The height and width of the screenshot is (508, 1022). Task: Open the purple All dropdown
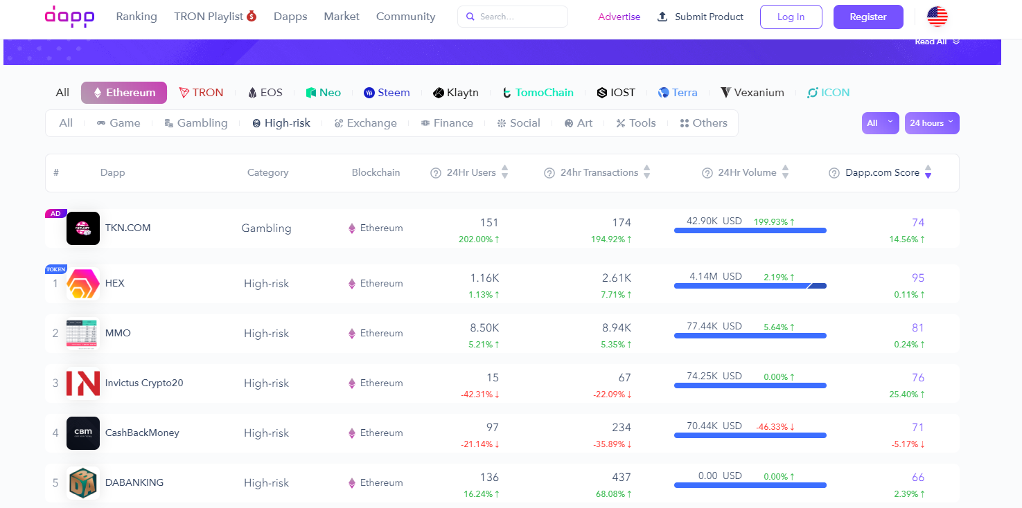tap(881, 123)
